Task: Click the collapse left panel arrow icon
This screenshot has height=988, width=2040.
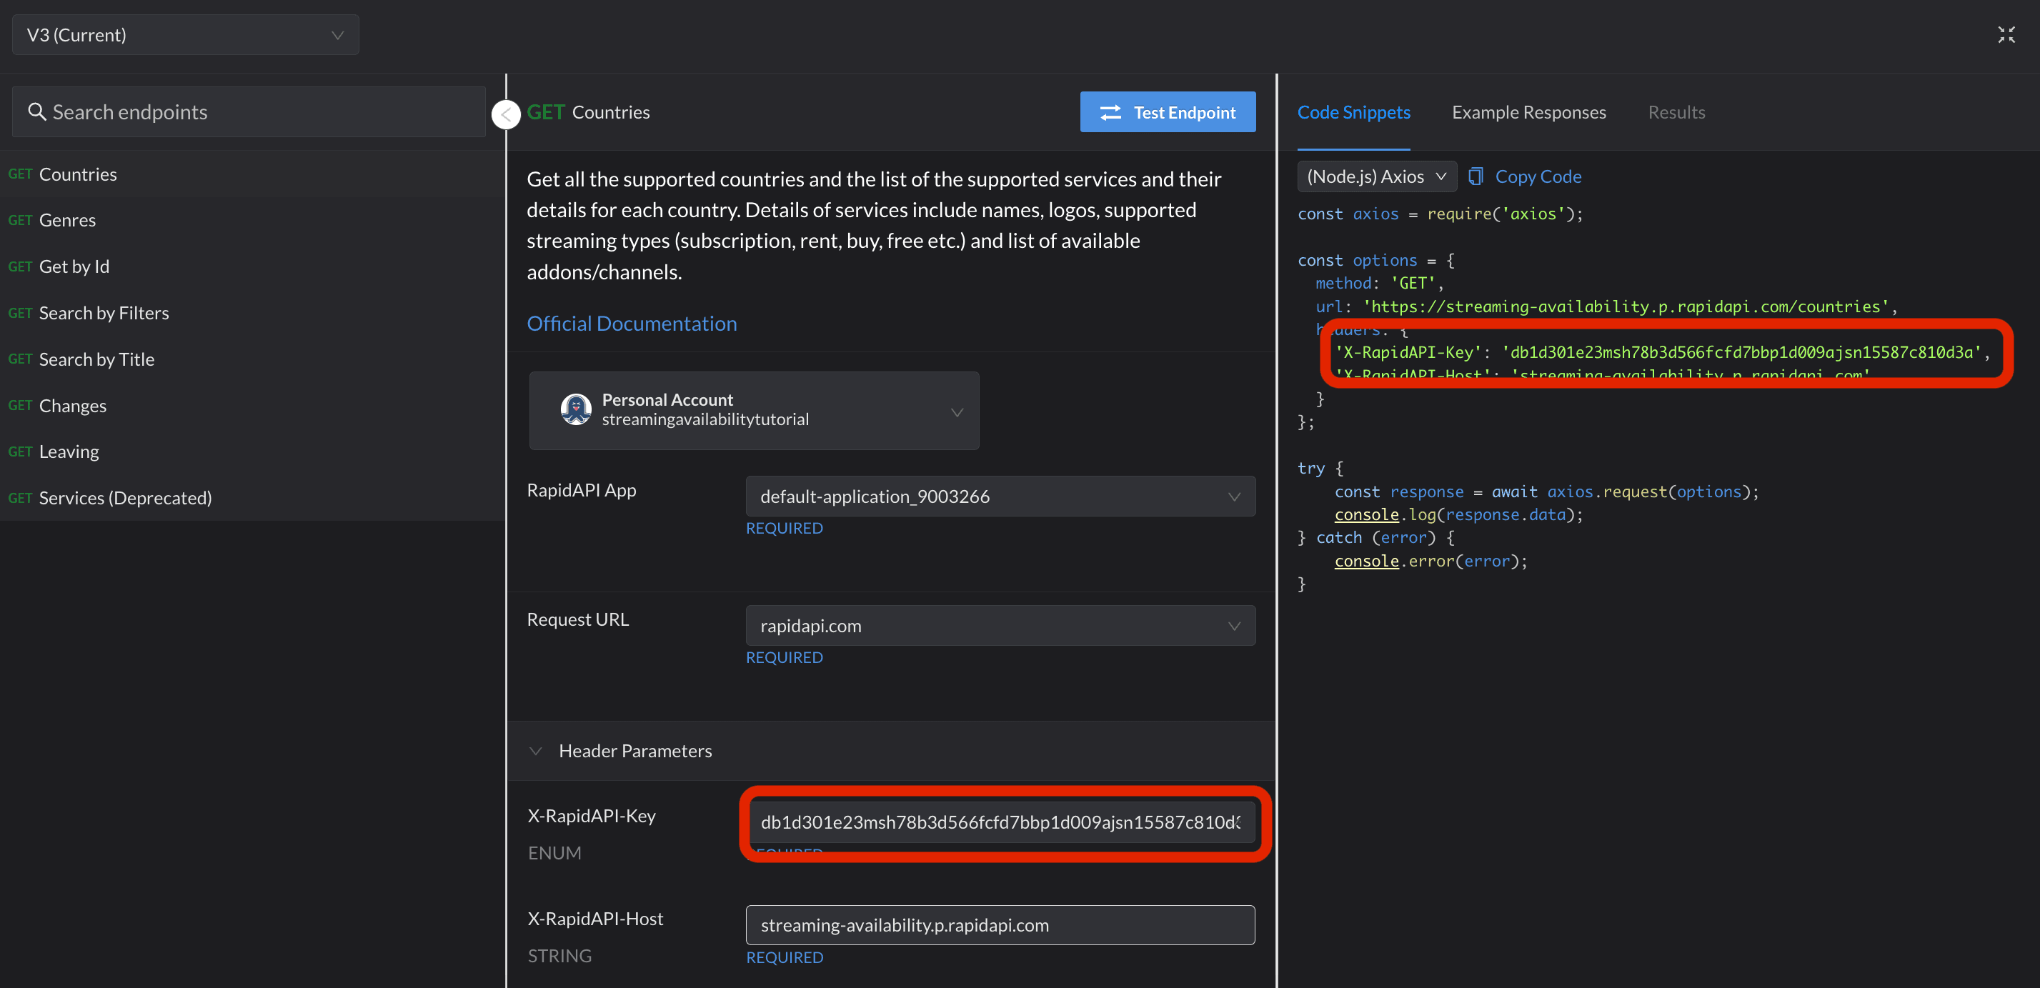Action: click(506, 113)
